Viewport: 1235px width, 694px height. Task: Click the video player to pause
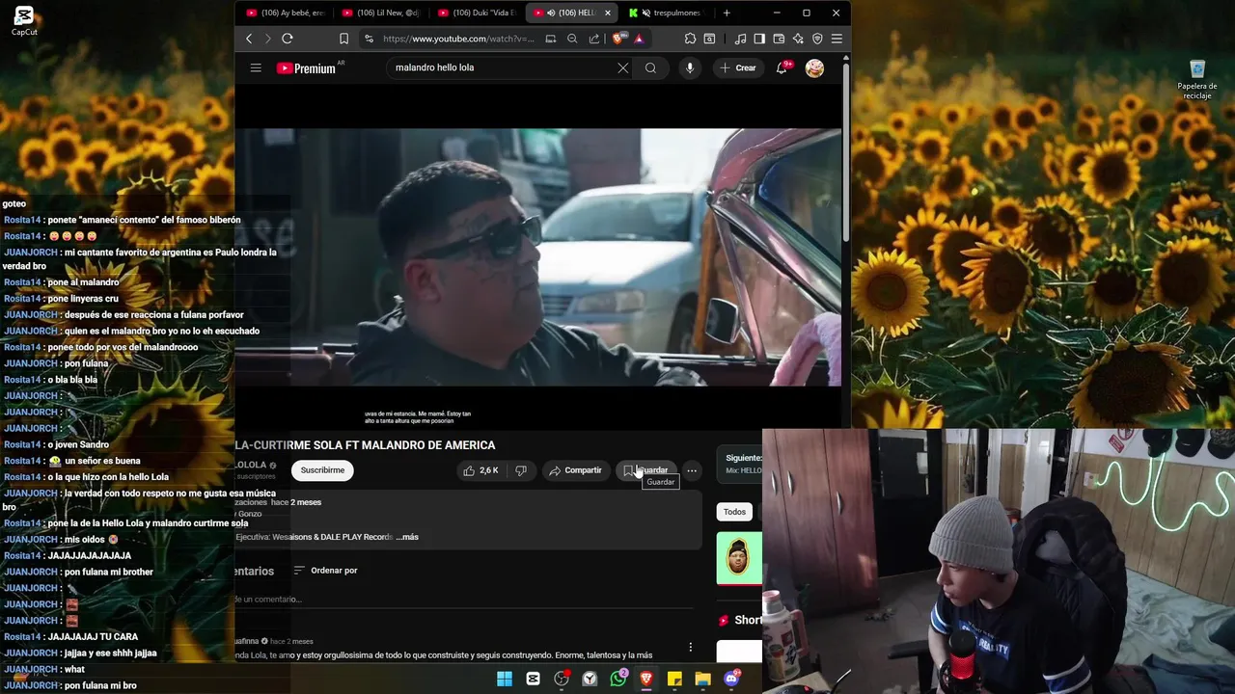coord(538,257)
